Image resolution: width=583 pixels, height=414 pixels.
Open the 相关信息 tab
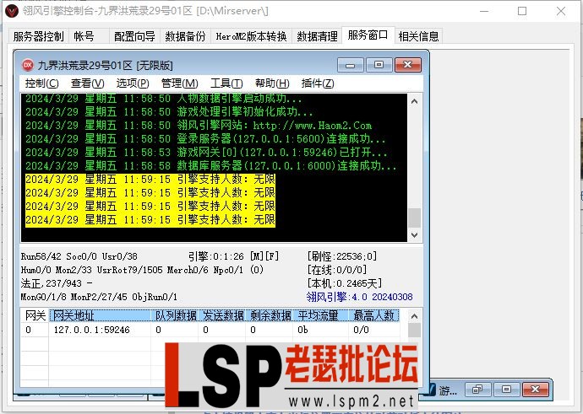tap(418, 36)
